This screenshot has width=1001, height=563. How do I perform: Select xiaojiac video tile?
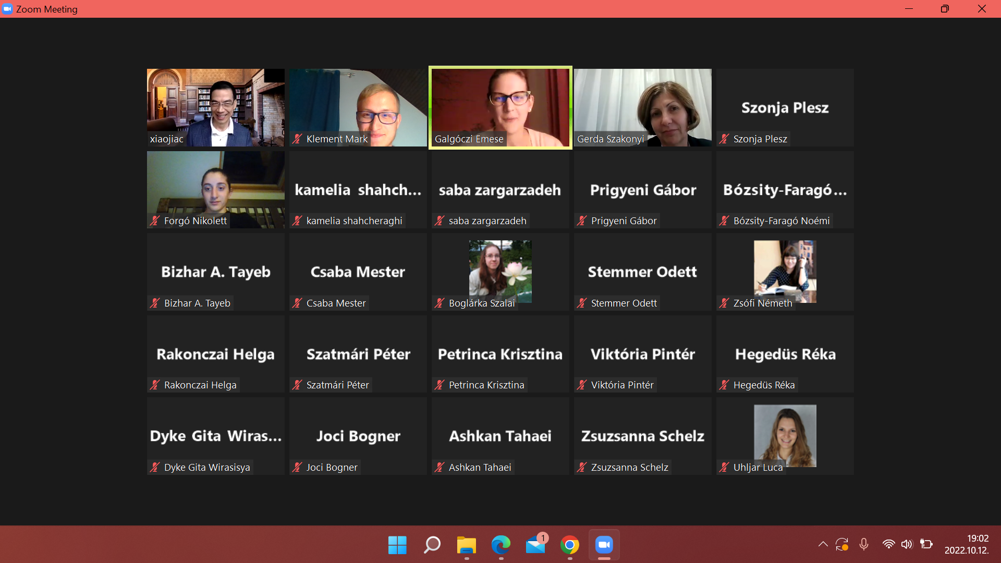pyautogui.click(x=216, y=107)
